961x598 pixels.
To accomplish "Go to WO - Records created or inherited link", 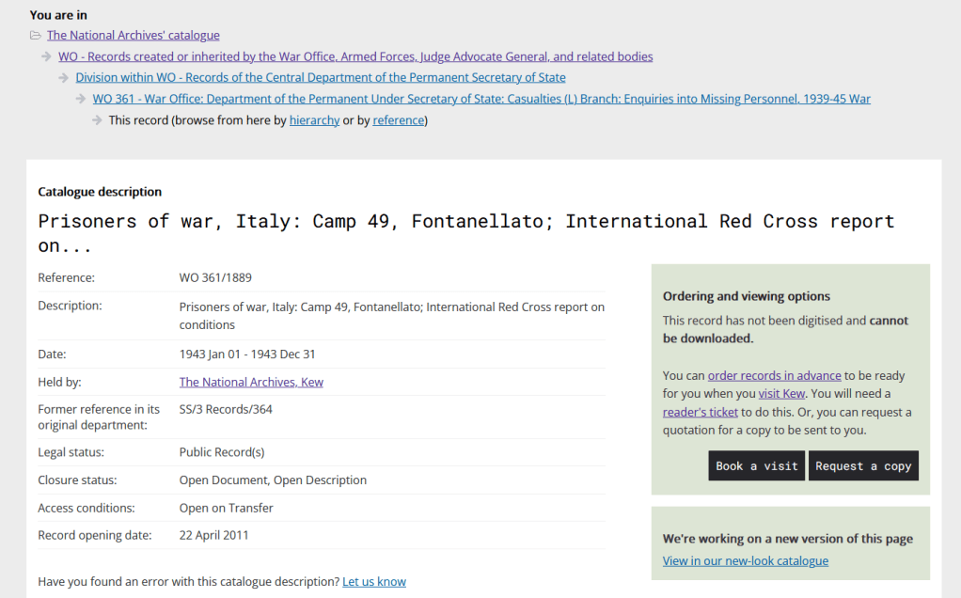I will (x=355, y=56).
